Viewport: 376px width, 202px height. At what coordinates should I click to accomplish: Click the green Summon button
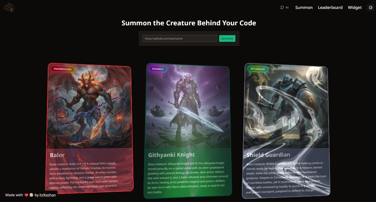click(x=227, y=38)
